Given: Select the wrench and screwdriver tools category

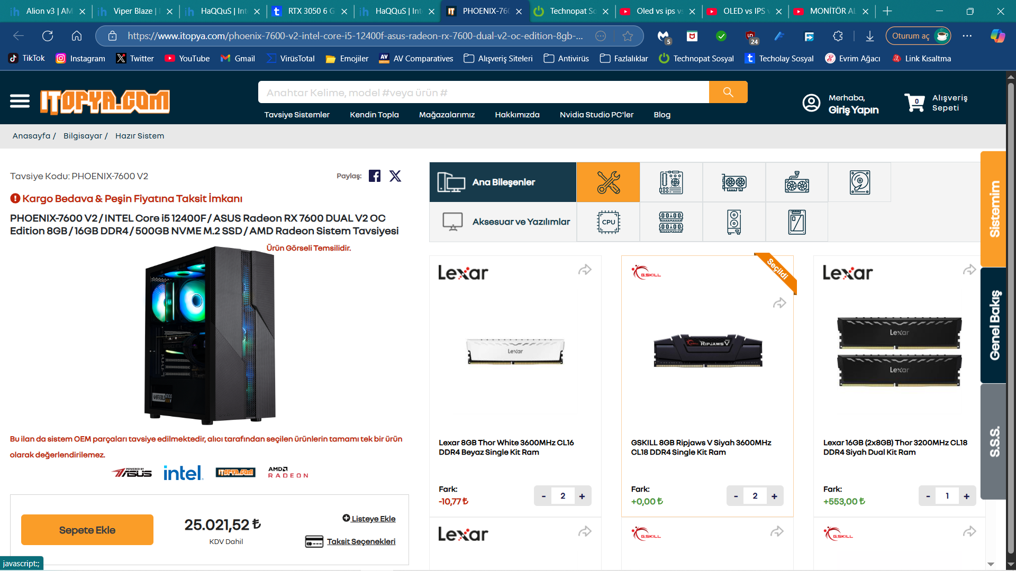Looking at the screenshot, I should (608, 182).
